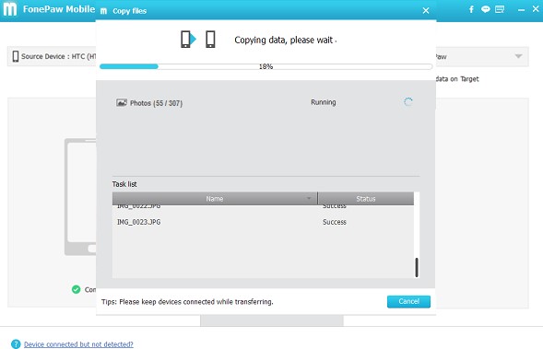Click the 18% copy progress bar

tap(266, 66)
